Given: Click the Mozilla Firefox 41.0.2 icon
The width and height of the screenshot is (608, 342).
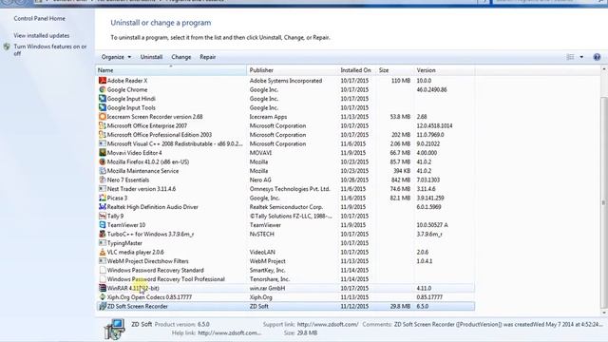Looking at the screenshot, I should click(x=103, y=161).
